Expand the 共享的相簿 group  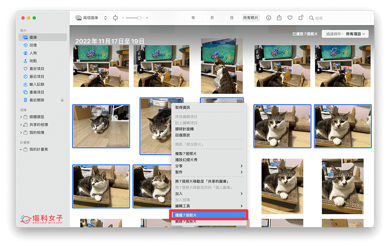21,125
